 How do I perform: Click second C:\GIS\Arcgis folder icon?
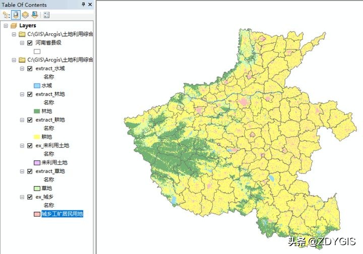coord(22,60)
